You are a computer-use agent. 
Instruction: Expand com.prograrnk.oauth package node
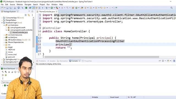pos(6,28)
